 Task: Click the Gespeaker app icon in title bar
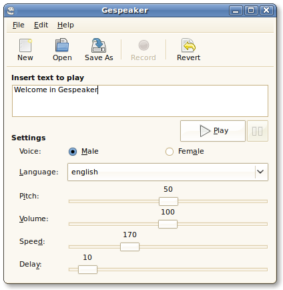click(11, 11)
